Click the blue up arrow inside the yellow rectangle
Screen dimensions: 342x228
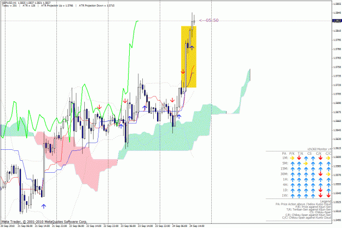(192, 48)
